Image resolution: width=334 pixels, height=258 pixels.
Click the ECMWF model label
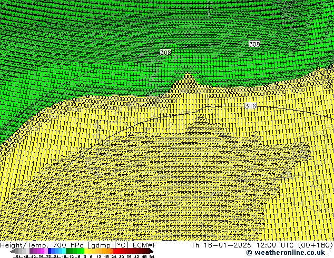(x=145, y=245)
